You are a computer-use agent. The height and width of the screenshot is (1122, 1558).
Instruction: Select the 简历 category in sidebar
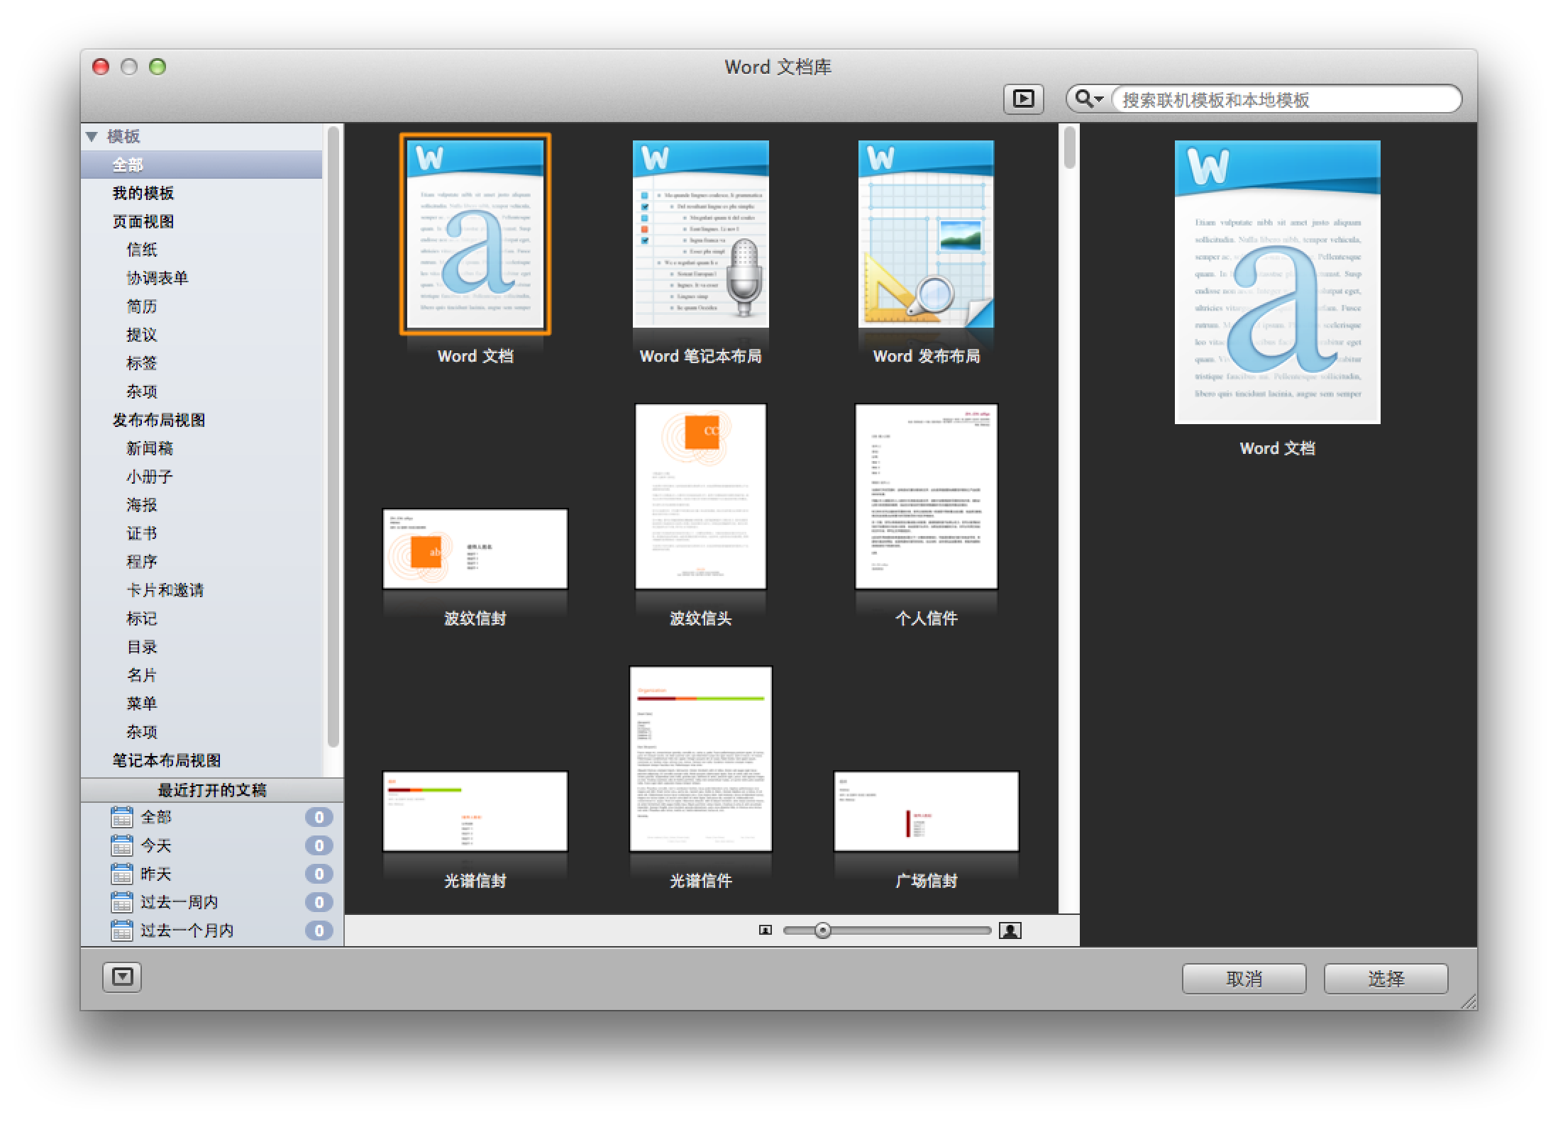tap(142, 306)
